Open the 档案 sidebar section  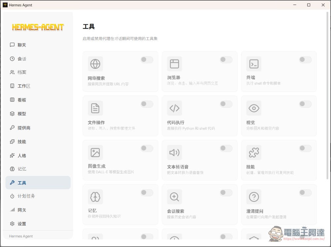[x=38, y=72]
